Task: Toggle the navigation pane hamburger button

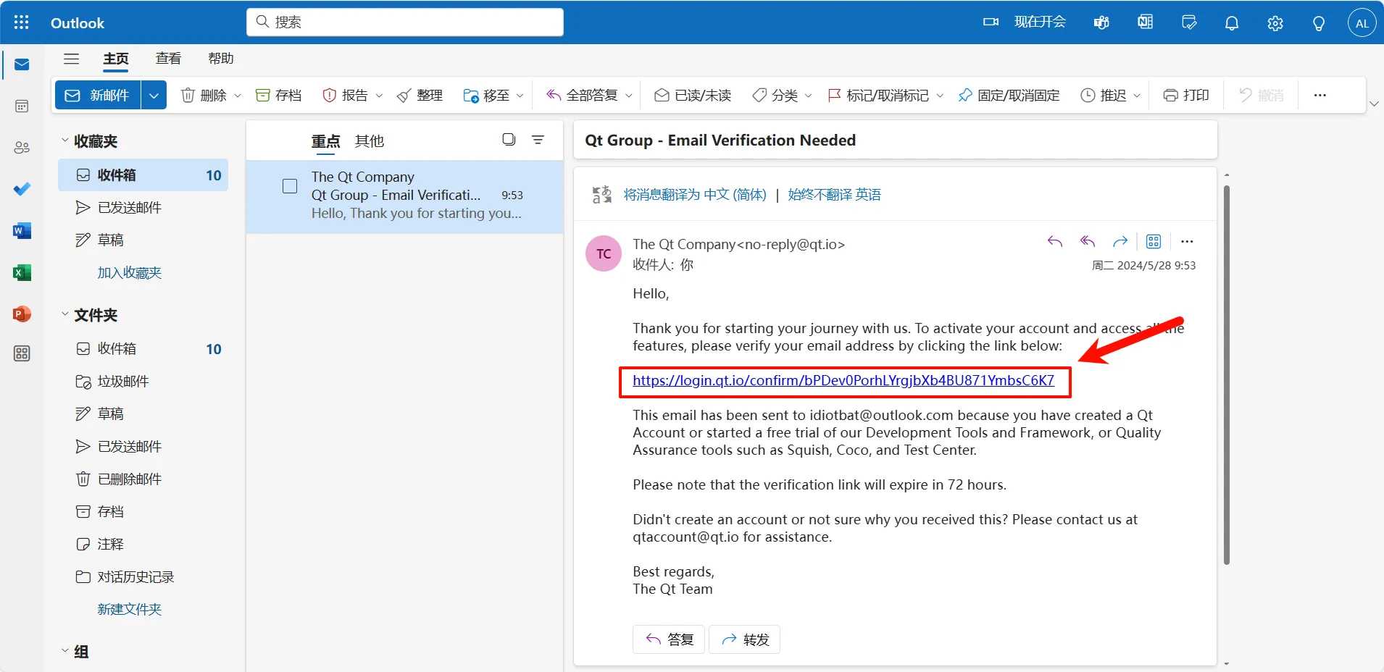Action: coord(71,59)
